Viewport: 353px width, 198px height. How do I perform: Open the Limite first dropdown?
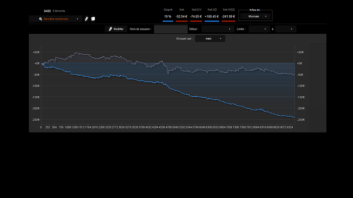click(259, 29)
